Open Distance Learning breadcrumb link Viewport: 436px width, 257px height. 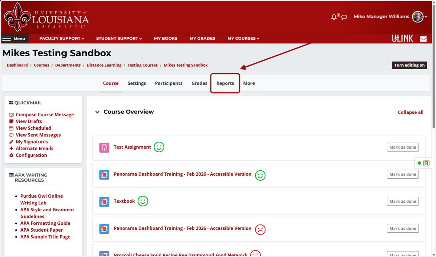click(104, 65)
